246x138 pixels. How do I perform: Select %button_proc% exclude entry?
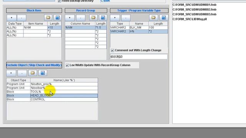[x=64, y=84]
